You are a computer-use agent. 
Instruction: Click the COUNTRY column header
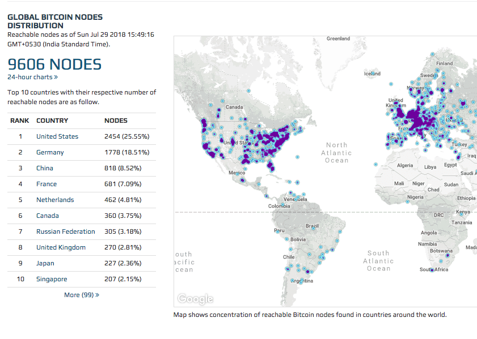coord(52,121)
